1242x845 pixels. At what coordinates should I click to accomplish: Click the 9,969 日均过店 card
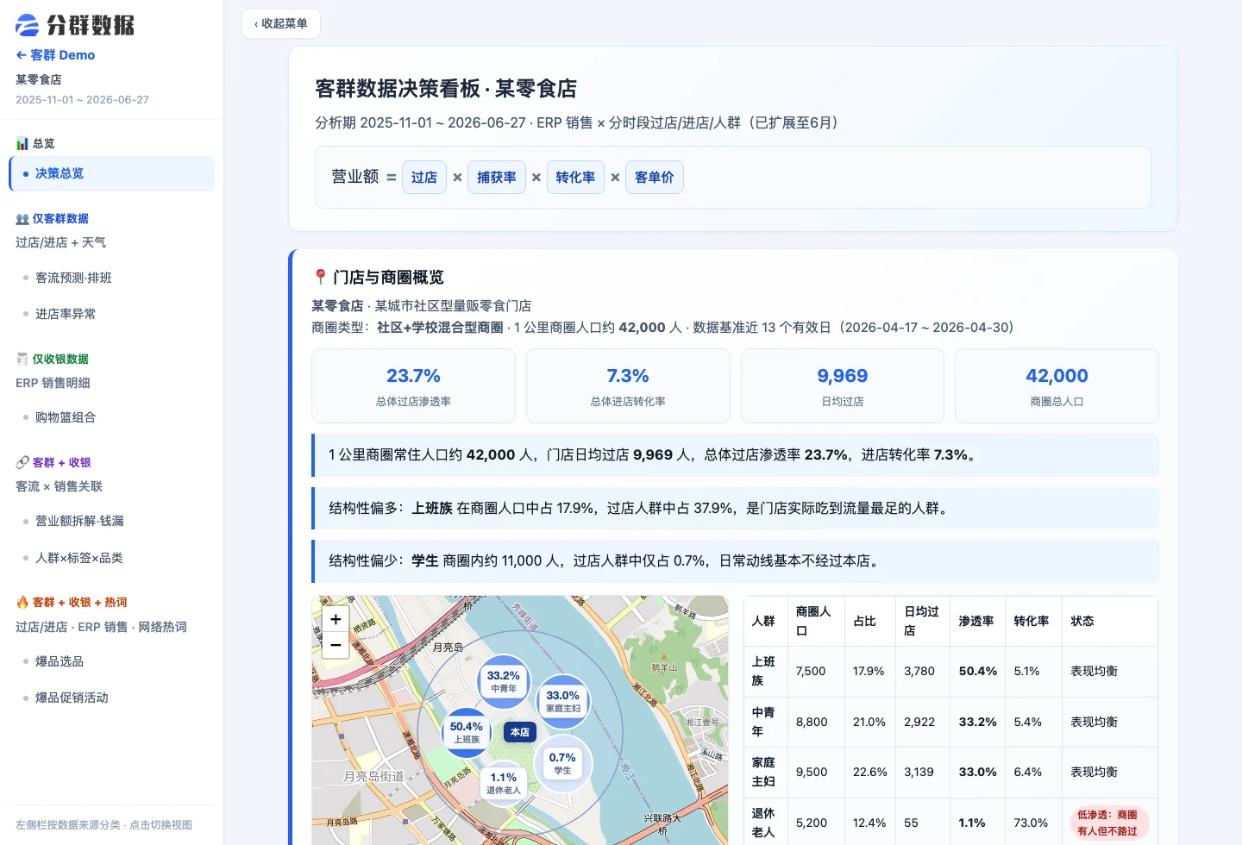843,386
